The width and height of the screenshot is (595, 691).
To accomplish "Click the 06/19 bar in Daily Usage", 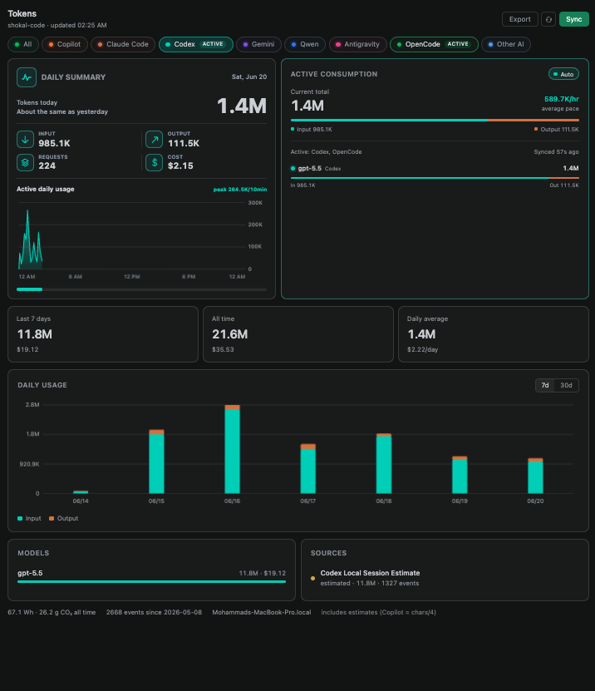I will 460,475.
